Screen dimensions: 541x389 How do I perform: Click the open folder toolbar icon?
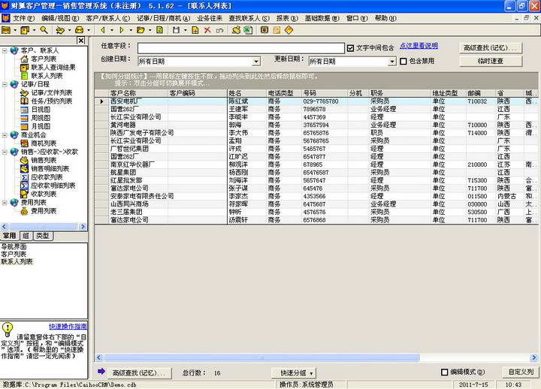pyautogui.click(x=141, y=30)
